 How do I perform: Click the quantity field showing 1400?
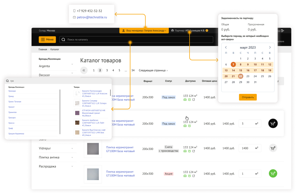tap(247, 148)
